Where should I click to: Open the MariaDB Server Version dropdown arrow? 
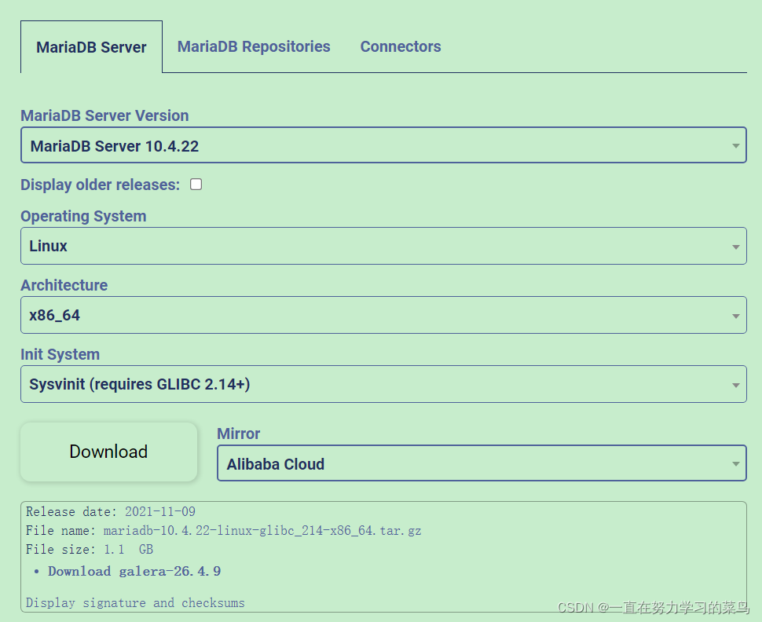point(736,145)
